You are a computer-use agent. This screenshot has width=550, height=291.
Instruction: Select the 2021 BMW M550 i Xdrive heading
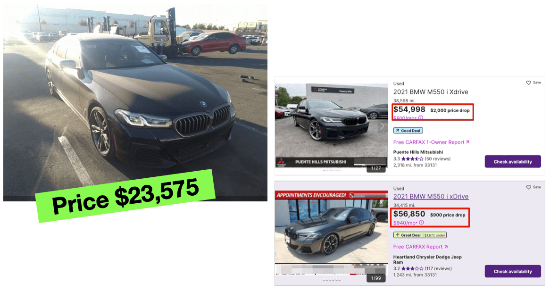[430, 92]
